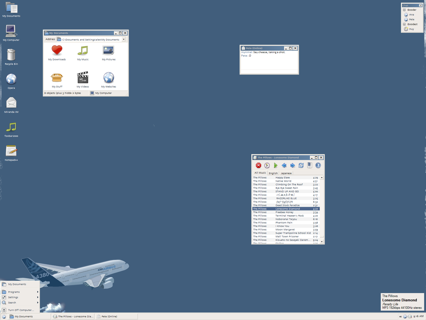Switch to the Japanese playlist tab
426x320 pixels.
[x=286, y=173]
